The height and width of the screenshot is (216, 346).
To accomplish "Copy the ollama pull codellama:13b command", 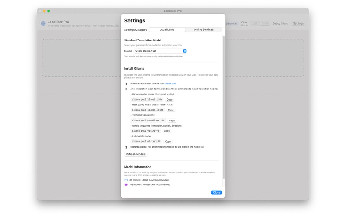I will [x=172, y=121].
